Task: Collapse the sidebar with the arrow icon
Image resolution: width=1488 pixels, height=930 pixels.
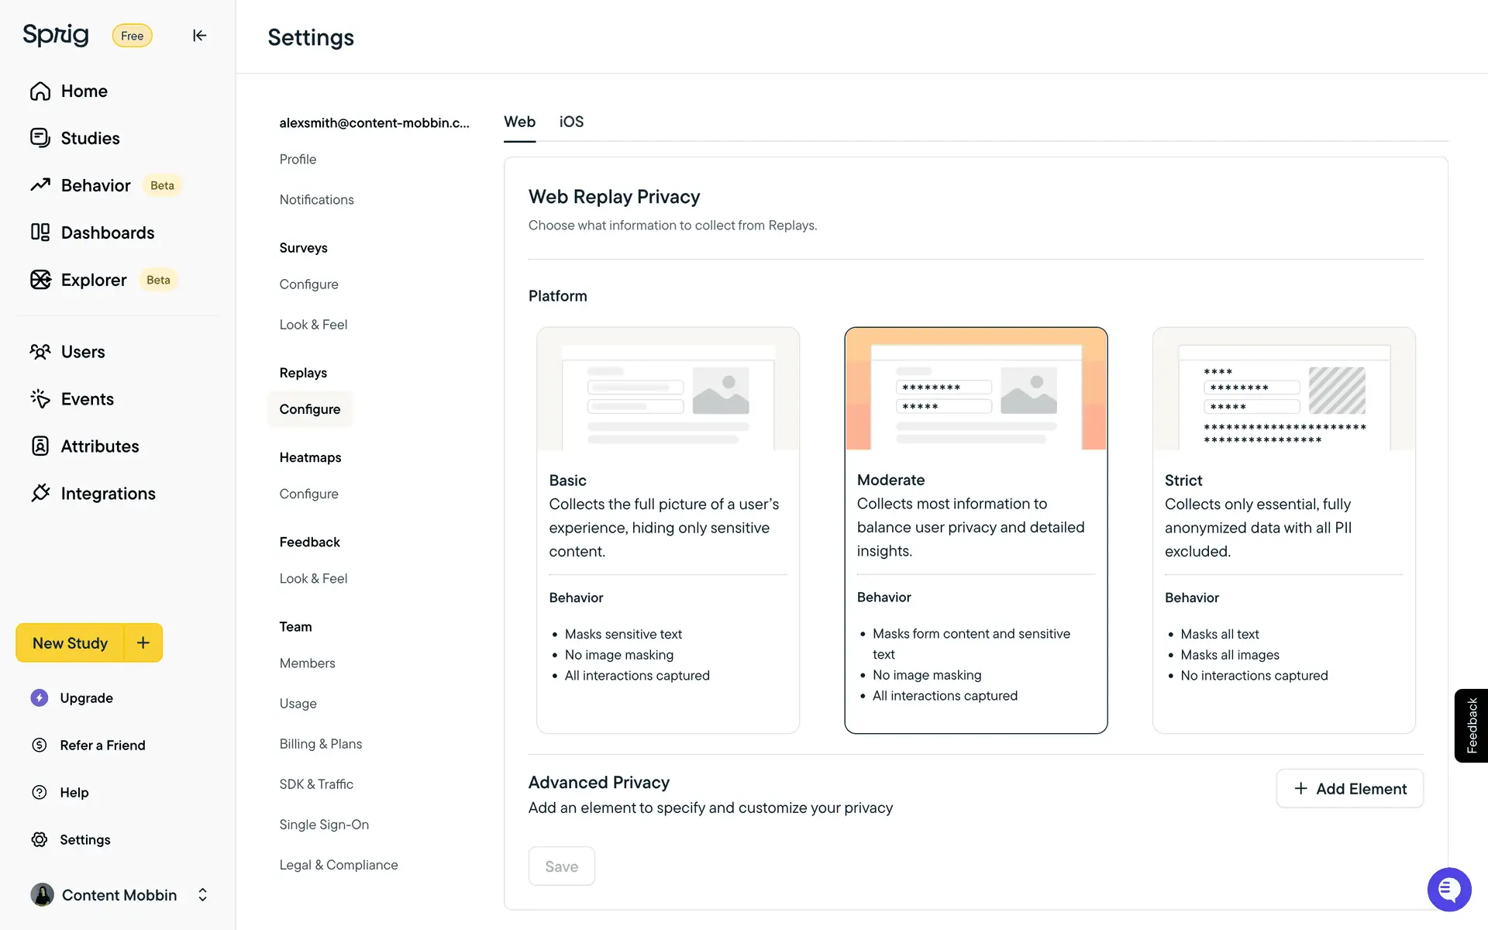Action: 199,36
